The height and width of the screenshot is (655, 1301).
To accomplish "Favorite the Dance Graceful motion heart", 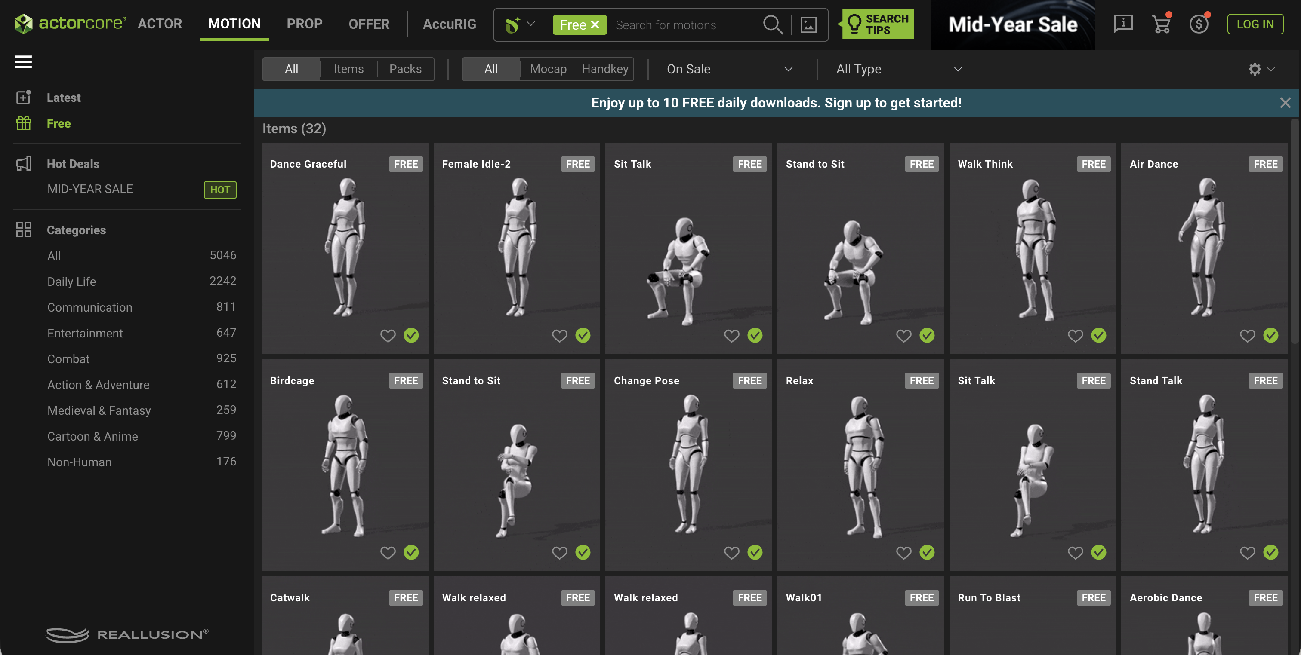I will click(388, 336).
